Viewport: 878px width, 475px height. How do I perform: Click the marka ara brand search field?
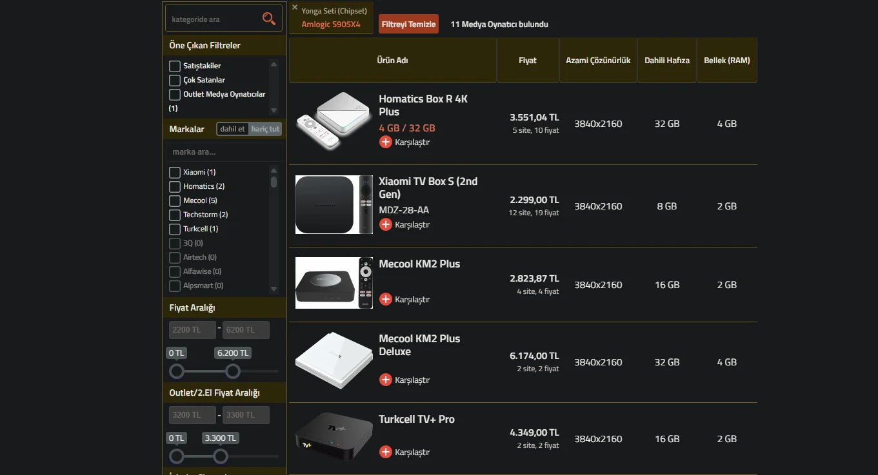(224, 152)
